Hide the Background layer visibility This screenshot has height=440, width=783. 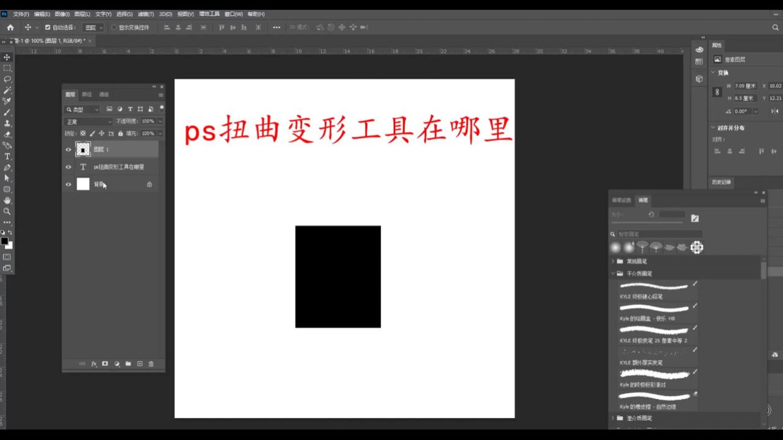click(69, 184)
